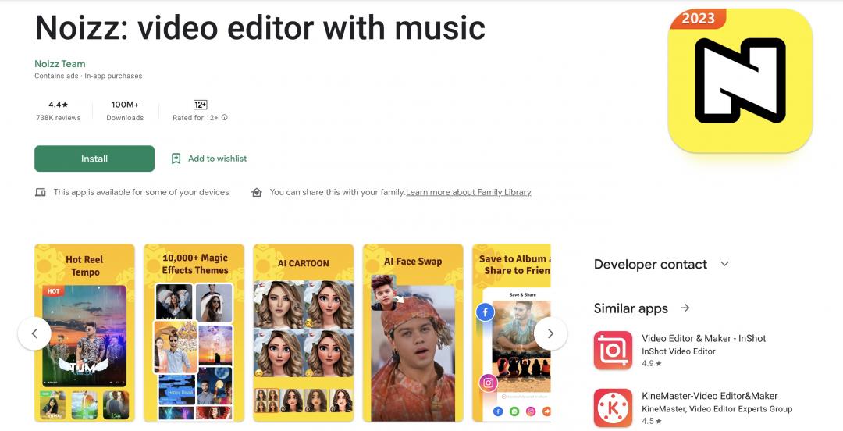This screenshot has height=431, width=843.
Task: View the 10,000+ Magic Effects Themes screenshot
Action: click(x=194, y=333)
